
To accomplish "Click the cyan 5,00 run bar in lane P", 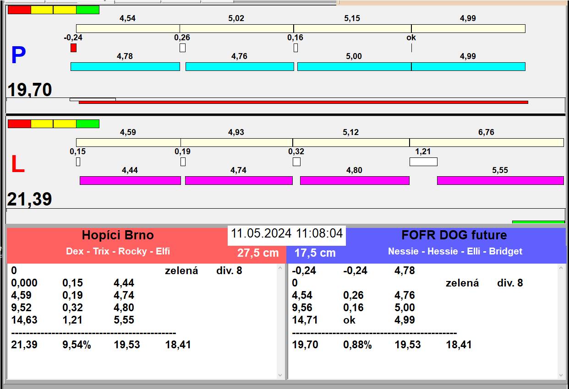I will [354, 67].
